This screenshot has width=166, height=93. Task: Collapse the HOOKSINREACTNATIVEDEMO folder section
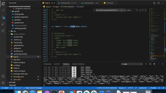[x=20, y=6]
